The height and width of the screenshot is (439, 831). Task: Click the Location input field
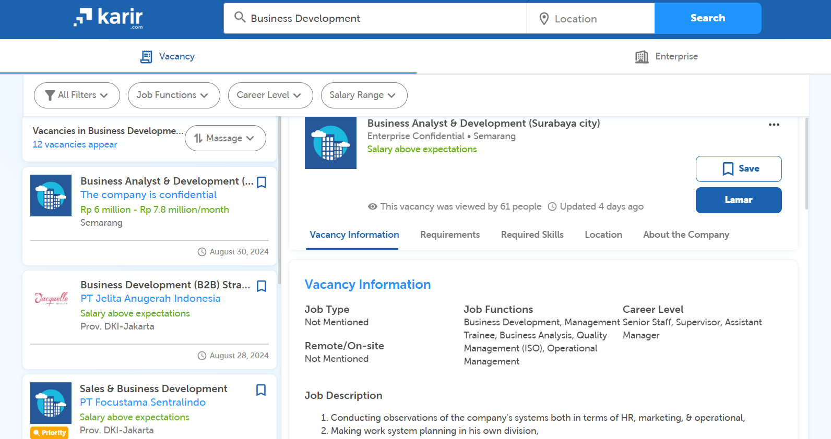click(x=591, y=18)
